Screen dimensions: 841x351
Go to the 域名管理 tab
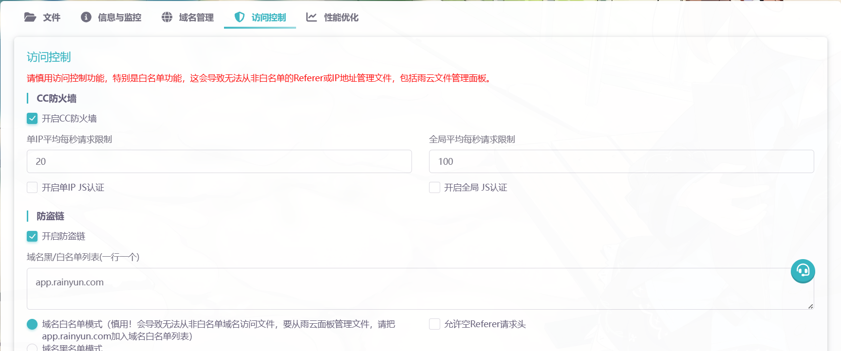(x=196, y=18)
